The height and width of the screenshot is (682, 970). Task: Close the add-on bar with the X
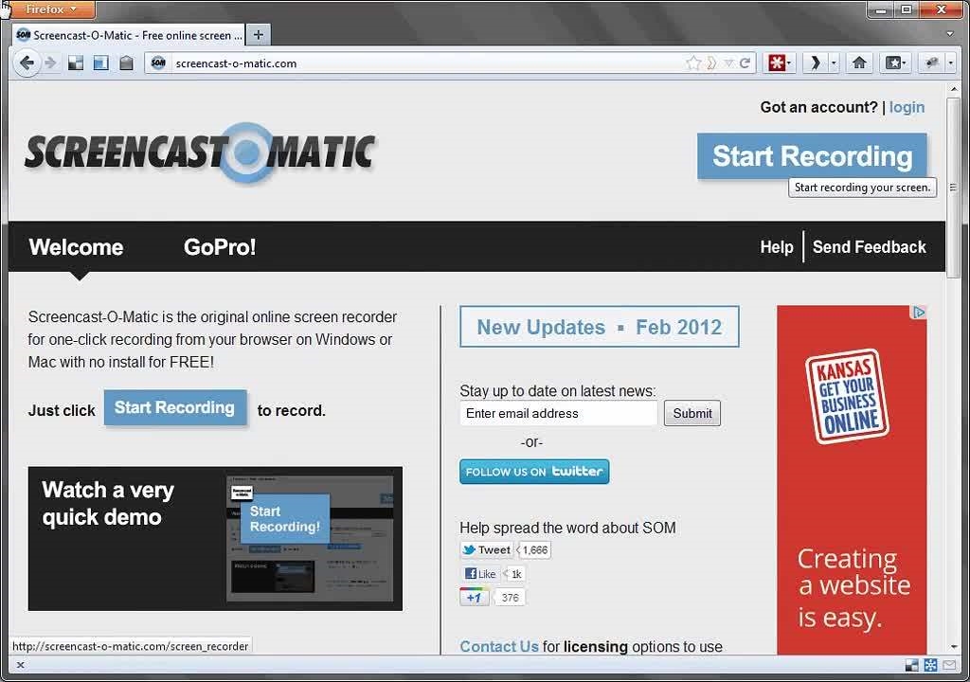coord(21,665)
